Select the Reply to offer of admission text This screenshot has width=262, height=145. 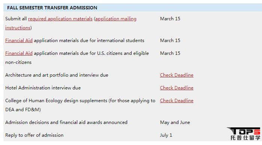pyautogui.click(x=34, y=135)
